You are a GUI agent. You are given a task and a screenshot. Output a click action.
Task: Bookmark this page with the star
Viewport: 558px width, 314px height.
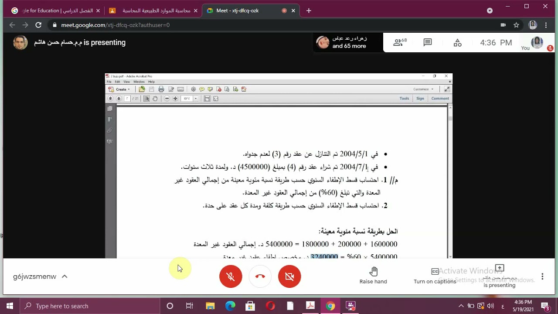pos(516,25)
